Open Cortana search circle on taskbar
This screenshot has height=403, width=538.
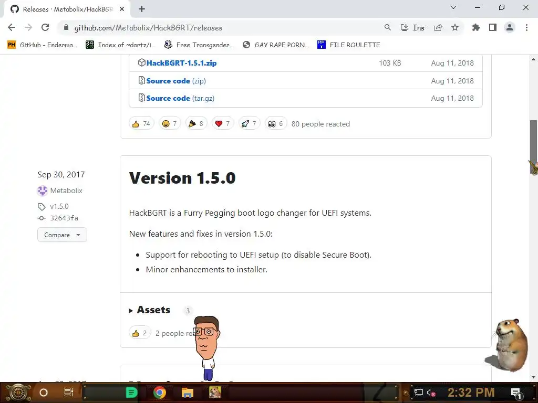coord(44,393)
